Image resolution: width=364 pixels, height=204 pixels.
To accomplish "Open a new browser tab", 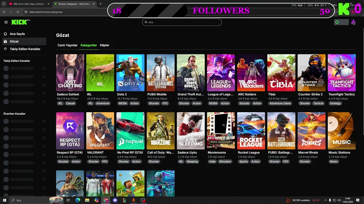I will point(100,4).
